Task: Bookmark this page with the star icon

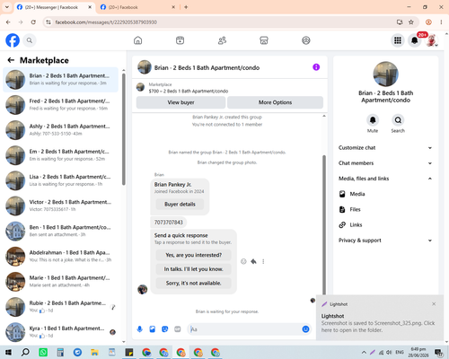Action: [411, 22]
